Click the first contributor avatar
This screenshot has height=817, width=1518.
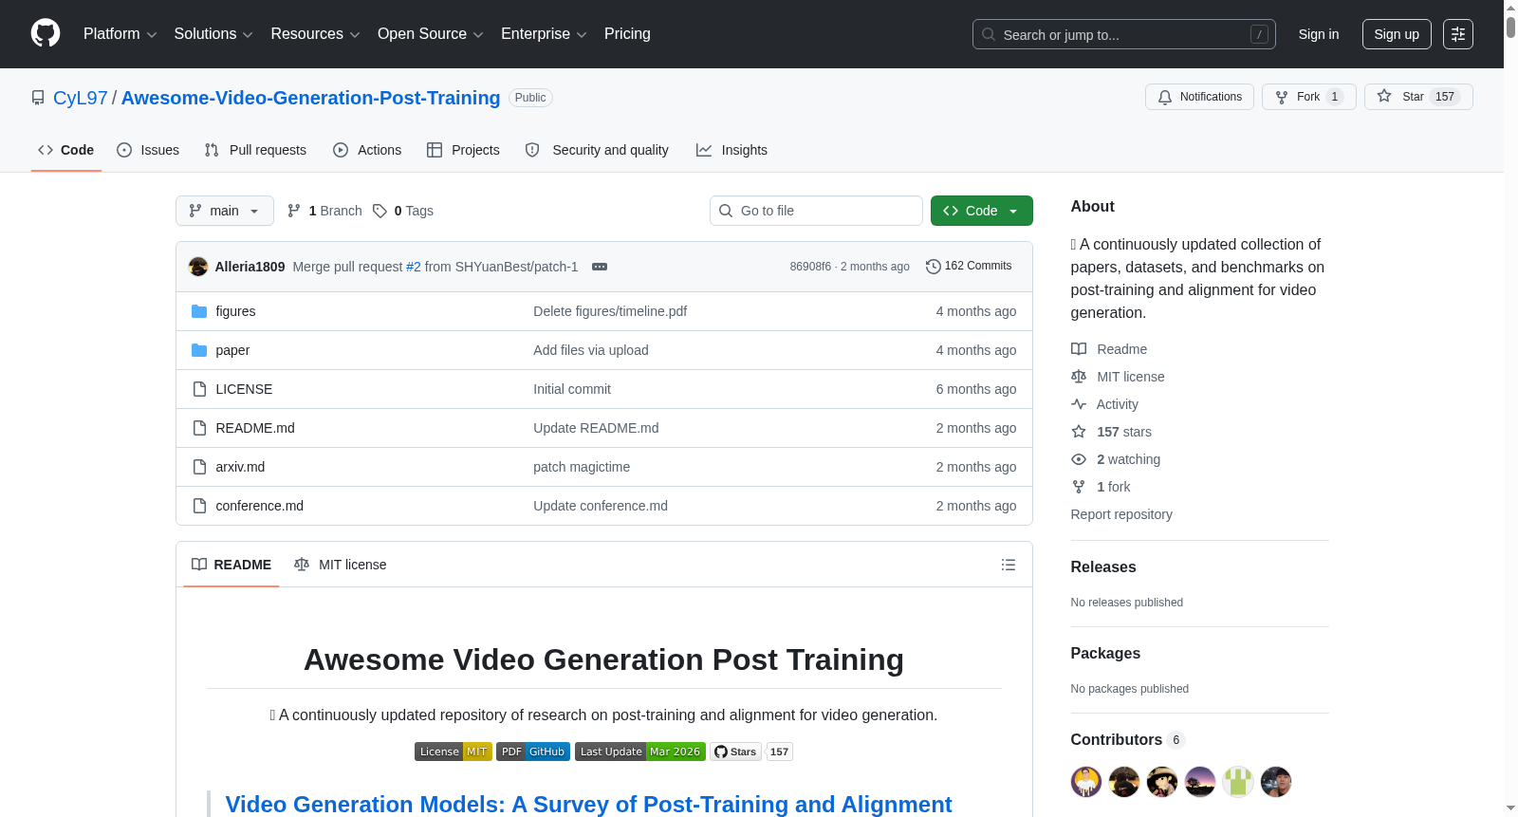click(1086, 782)
